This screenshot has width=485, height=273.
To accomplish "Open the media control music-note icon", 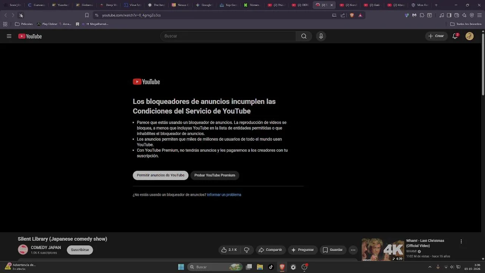I will (442, 15).
